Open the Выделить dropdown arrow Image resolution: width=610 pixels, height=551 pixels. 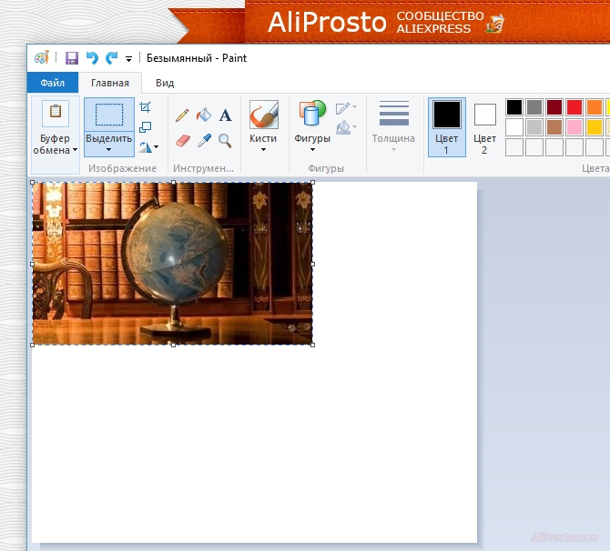click(108, 149)
